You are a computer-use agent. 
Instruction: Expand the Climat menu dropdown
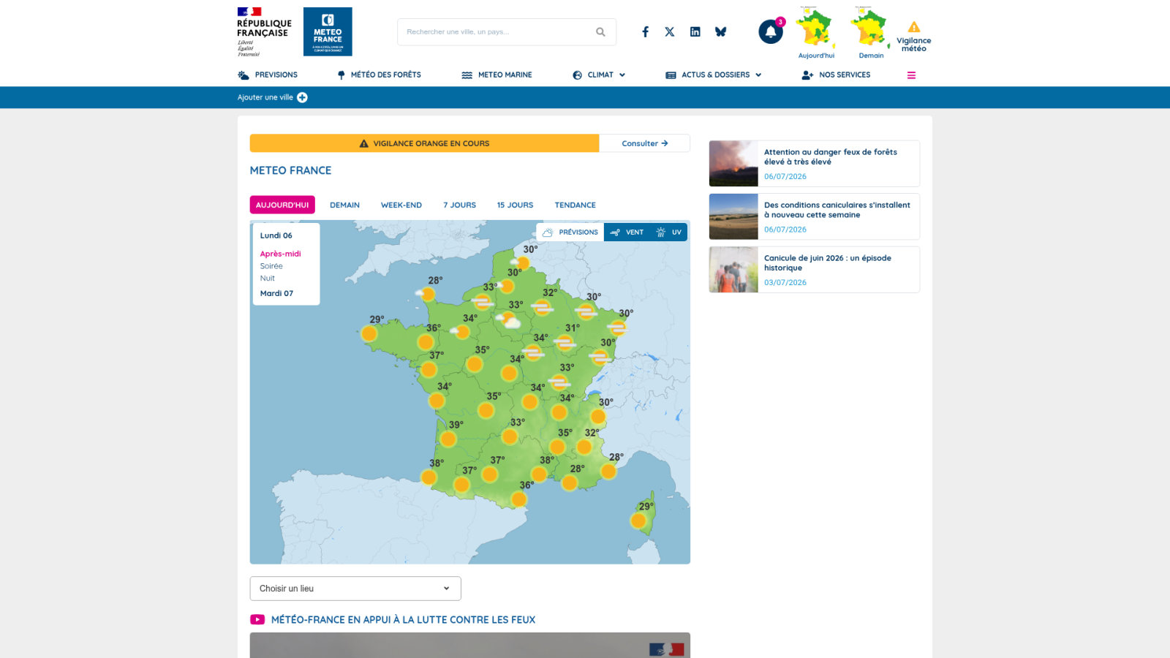[599, 75]
